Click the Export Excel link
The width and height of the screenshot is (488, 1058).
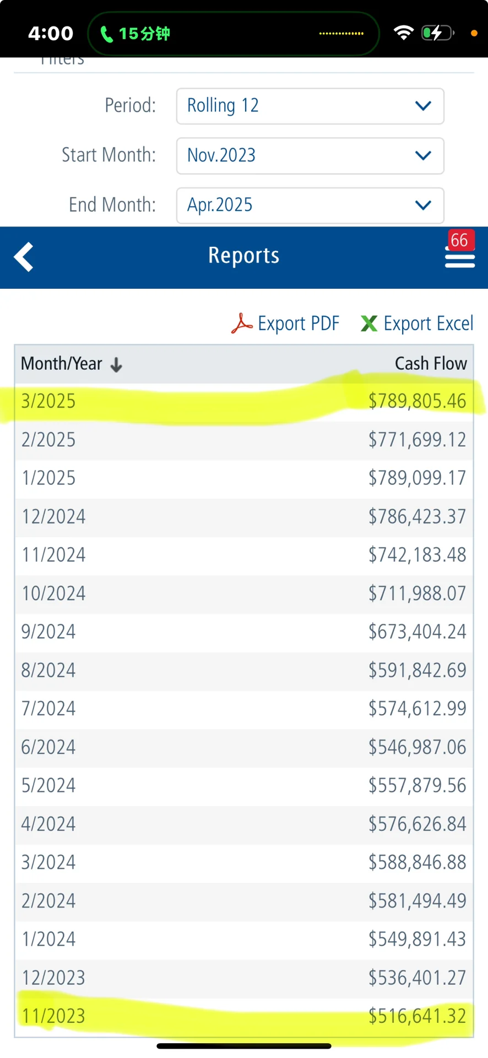click(x=428, y=323)
